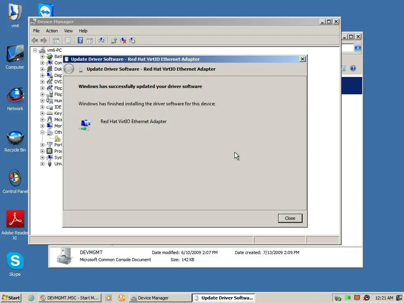Open the Skype desktop icon
The width and height of the screenshot is (404, 303).
(x=15, y=264)
